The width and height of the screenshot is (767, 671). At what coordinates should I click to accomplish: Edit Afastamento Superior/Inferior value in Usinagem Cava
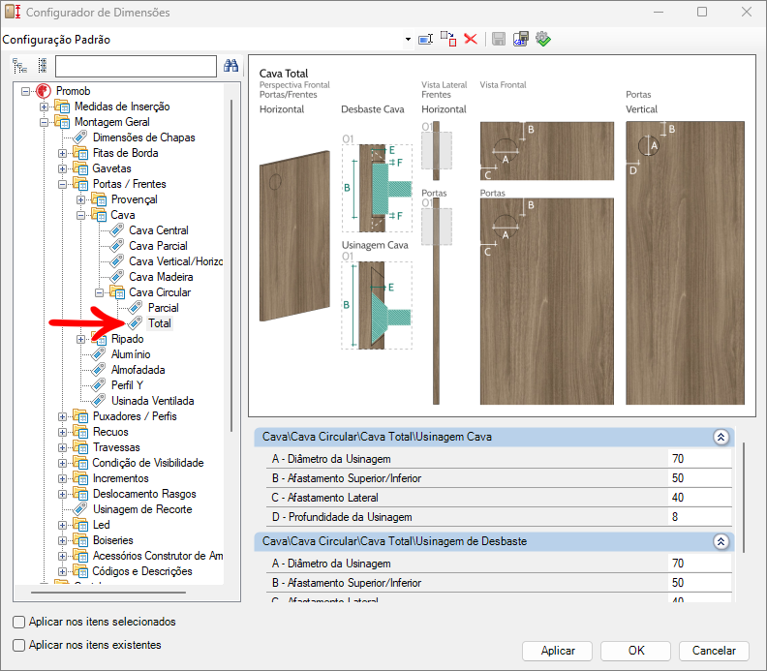point(699,478)
